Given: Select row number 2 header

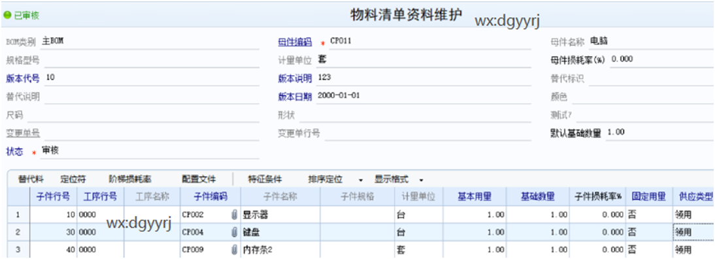Looking at the screenshot, I should coord(18,232).
